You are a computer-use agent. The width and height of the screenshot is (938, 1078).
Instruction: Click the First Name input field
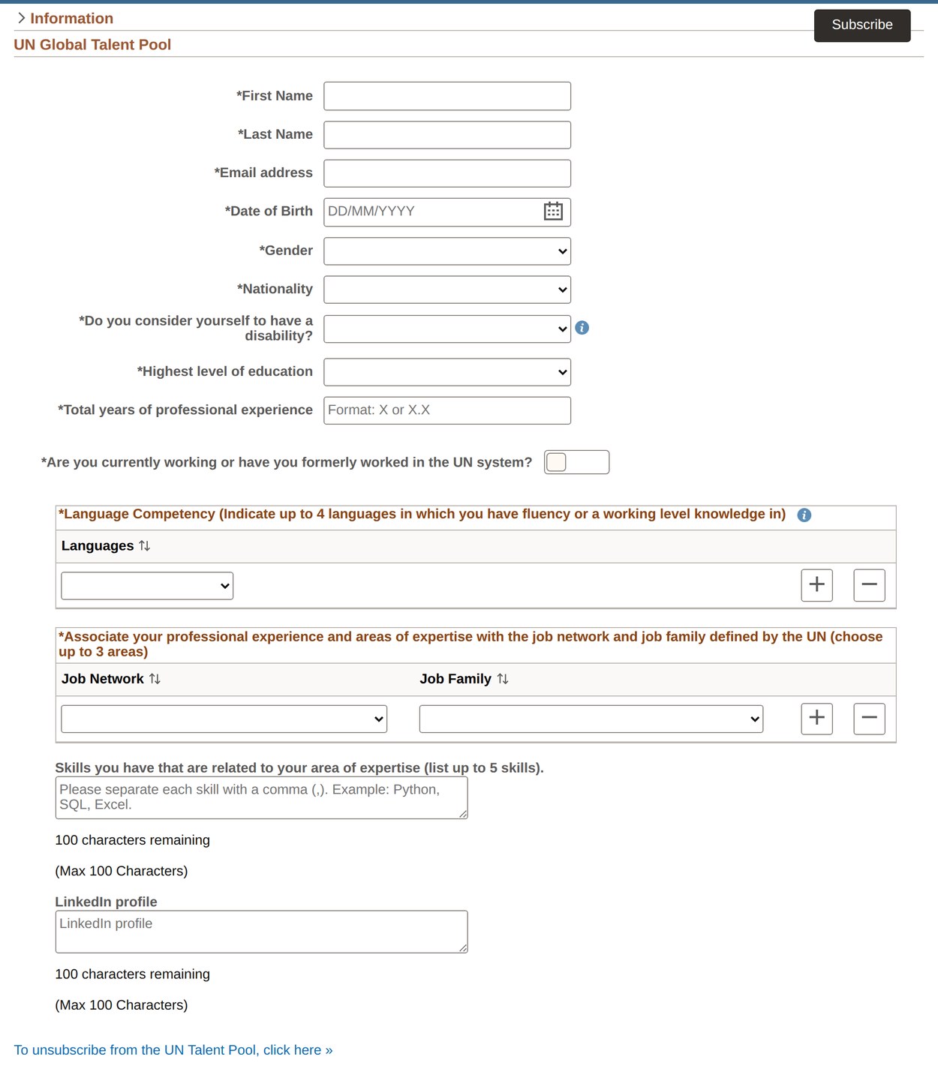point(447,96)
